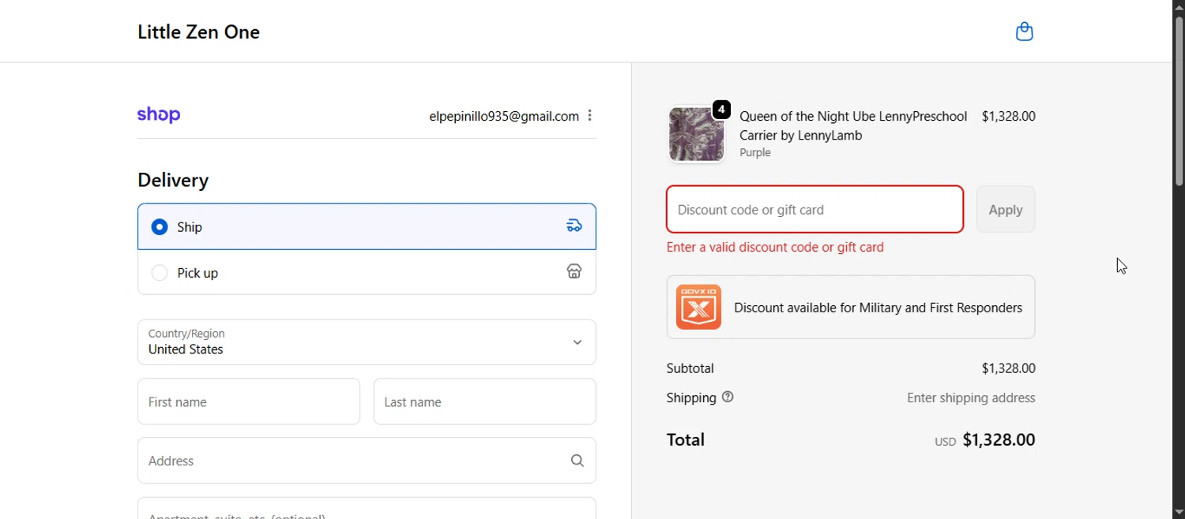
Task: Click the Total label
Action: 686,440
